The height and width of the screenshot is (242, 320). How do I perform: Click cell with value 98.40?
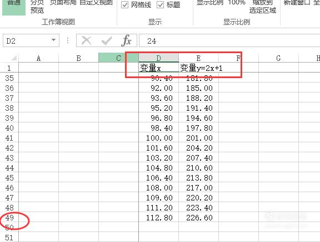coord(158,128)
